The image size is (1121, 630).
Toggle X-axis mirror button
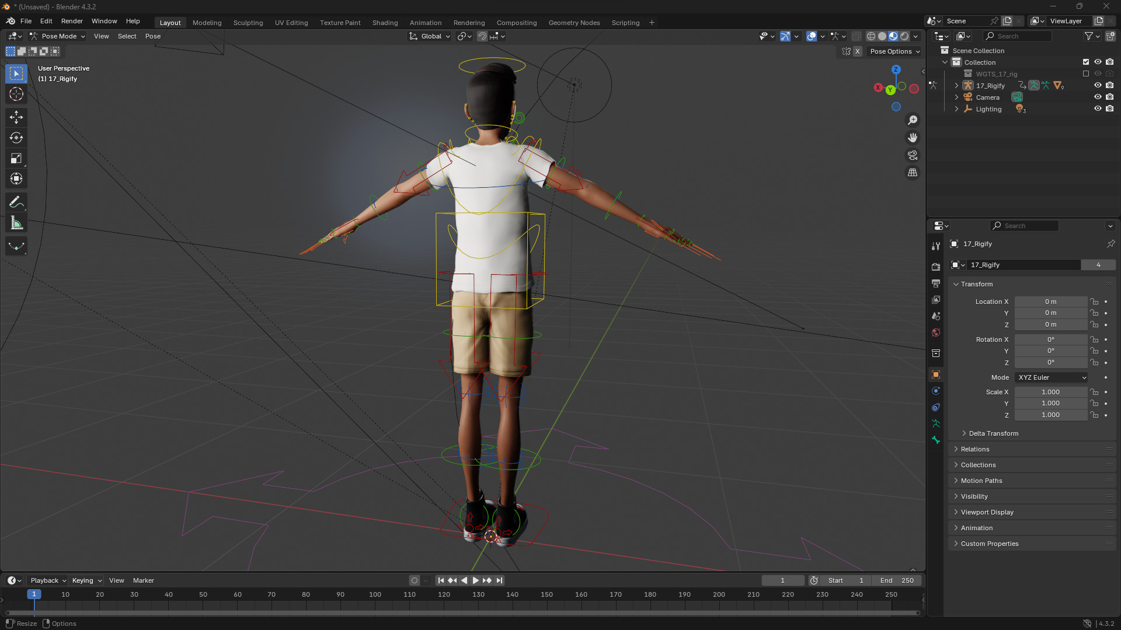click(x=857, y=51)
